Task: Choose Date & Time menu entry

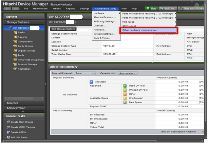Action: click(x=107, y=38)
